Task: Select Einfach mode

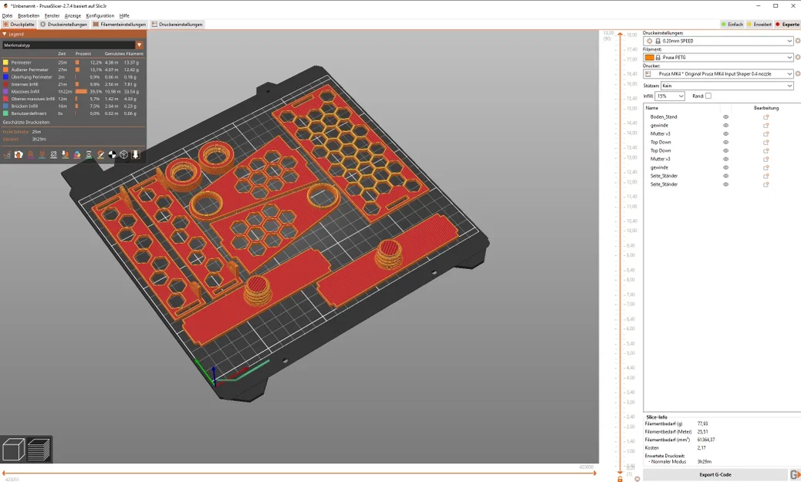Action: pyautogui.click(x=732, y=24)
